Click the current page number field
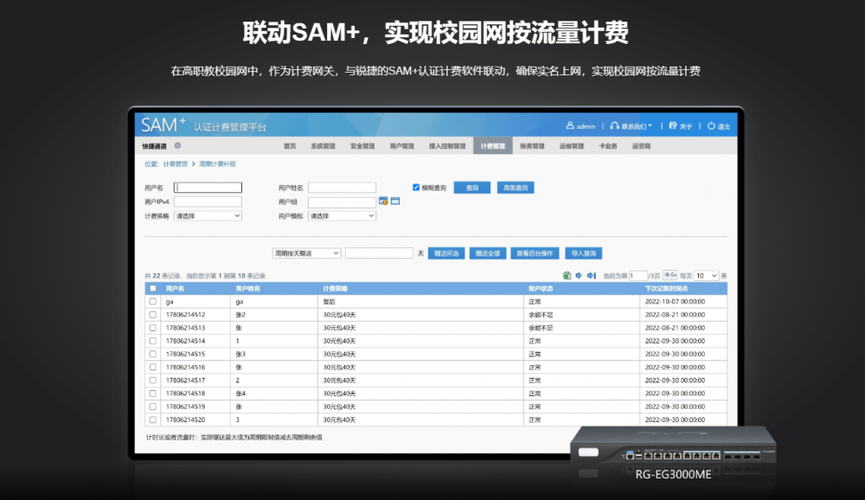 pos(638,275)
